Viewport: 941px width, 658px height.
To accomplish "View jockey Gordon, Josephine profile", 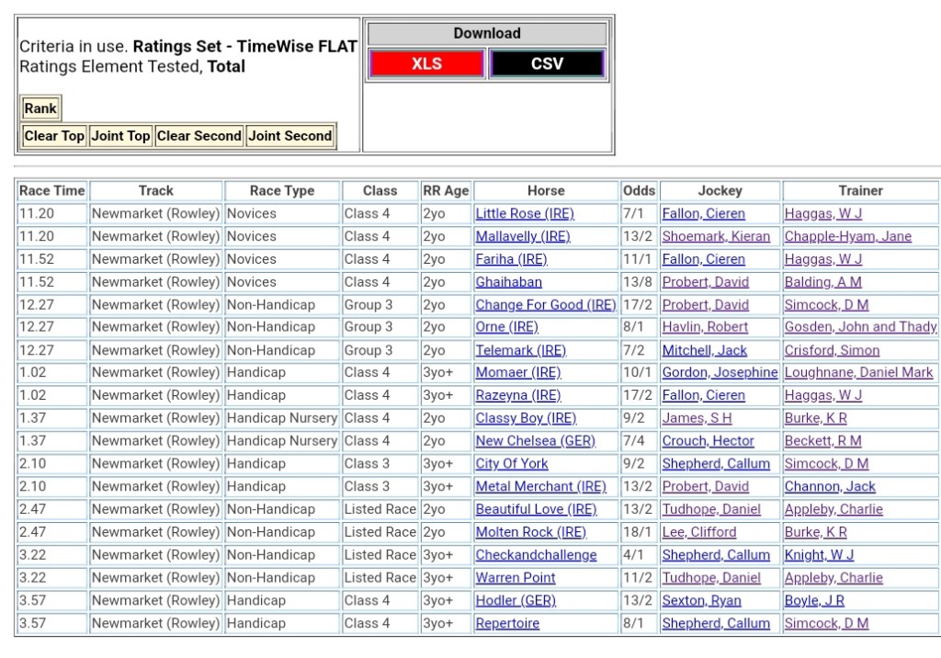I will (x=720, y=372).
